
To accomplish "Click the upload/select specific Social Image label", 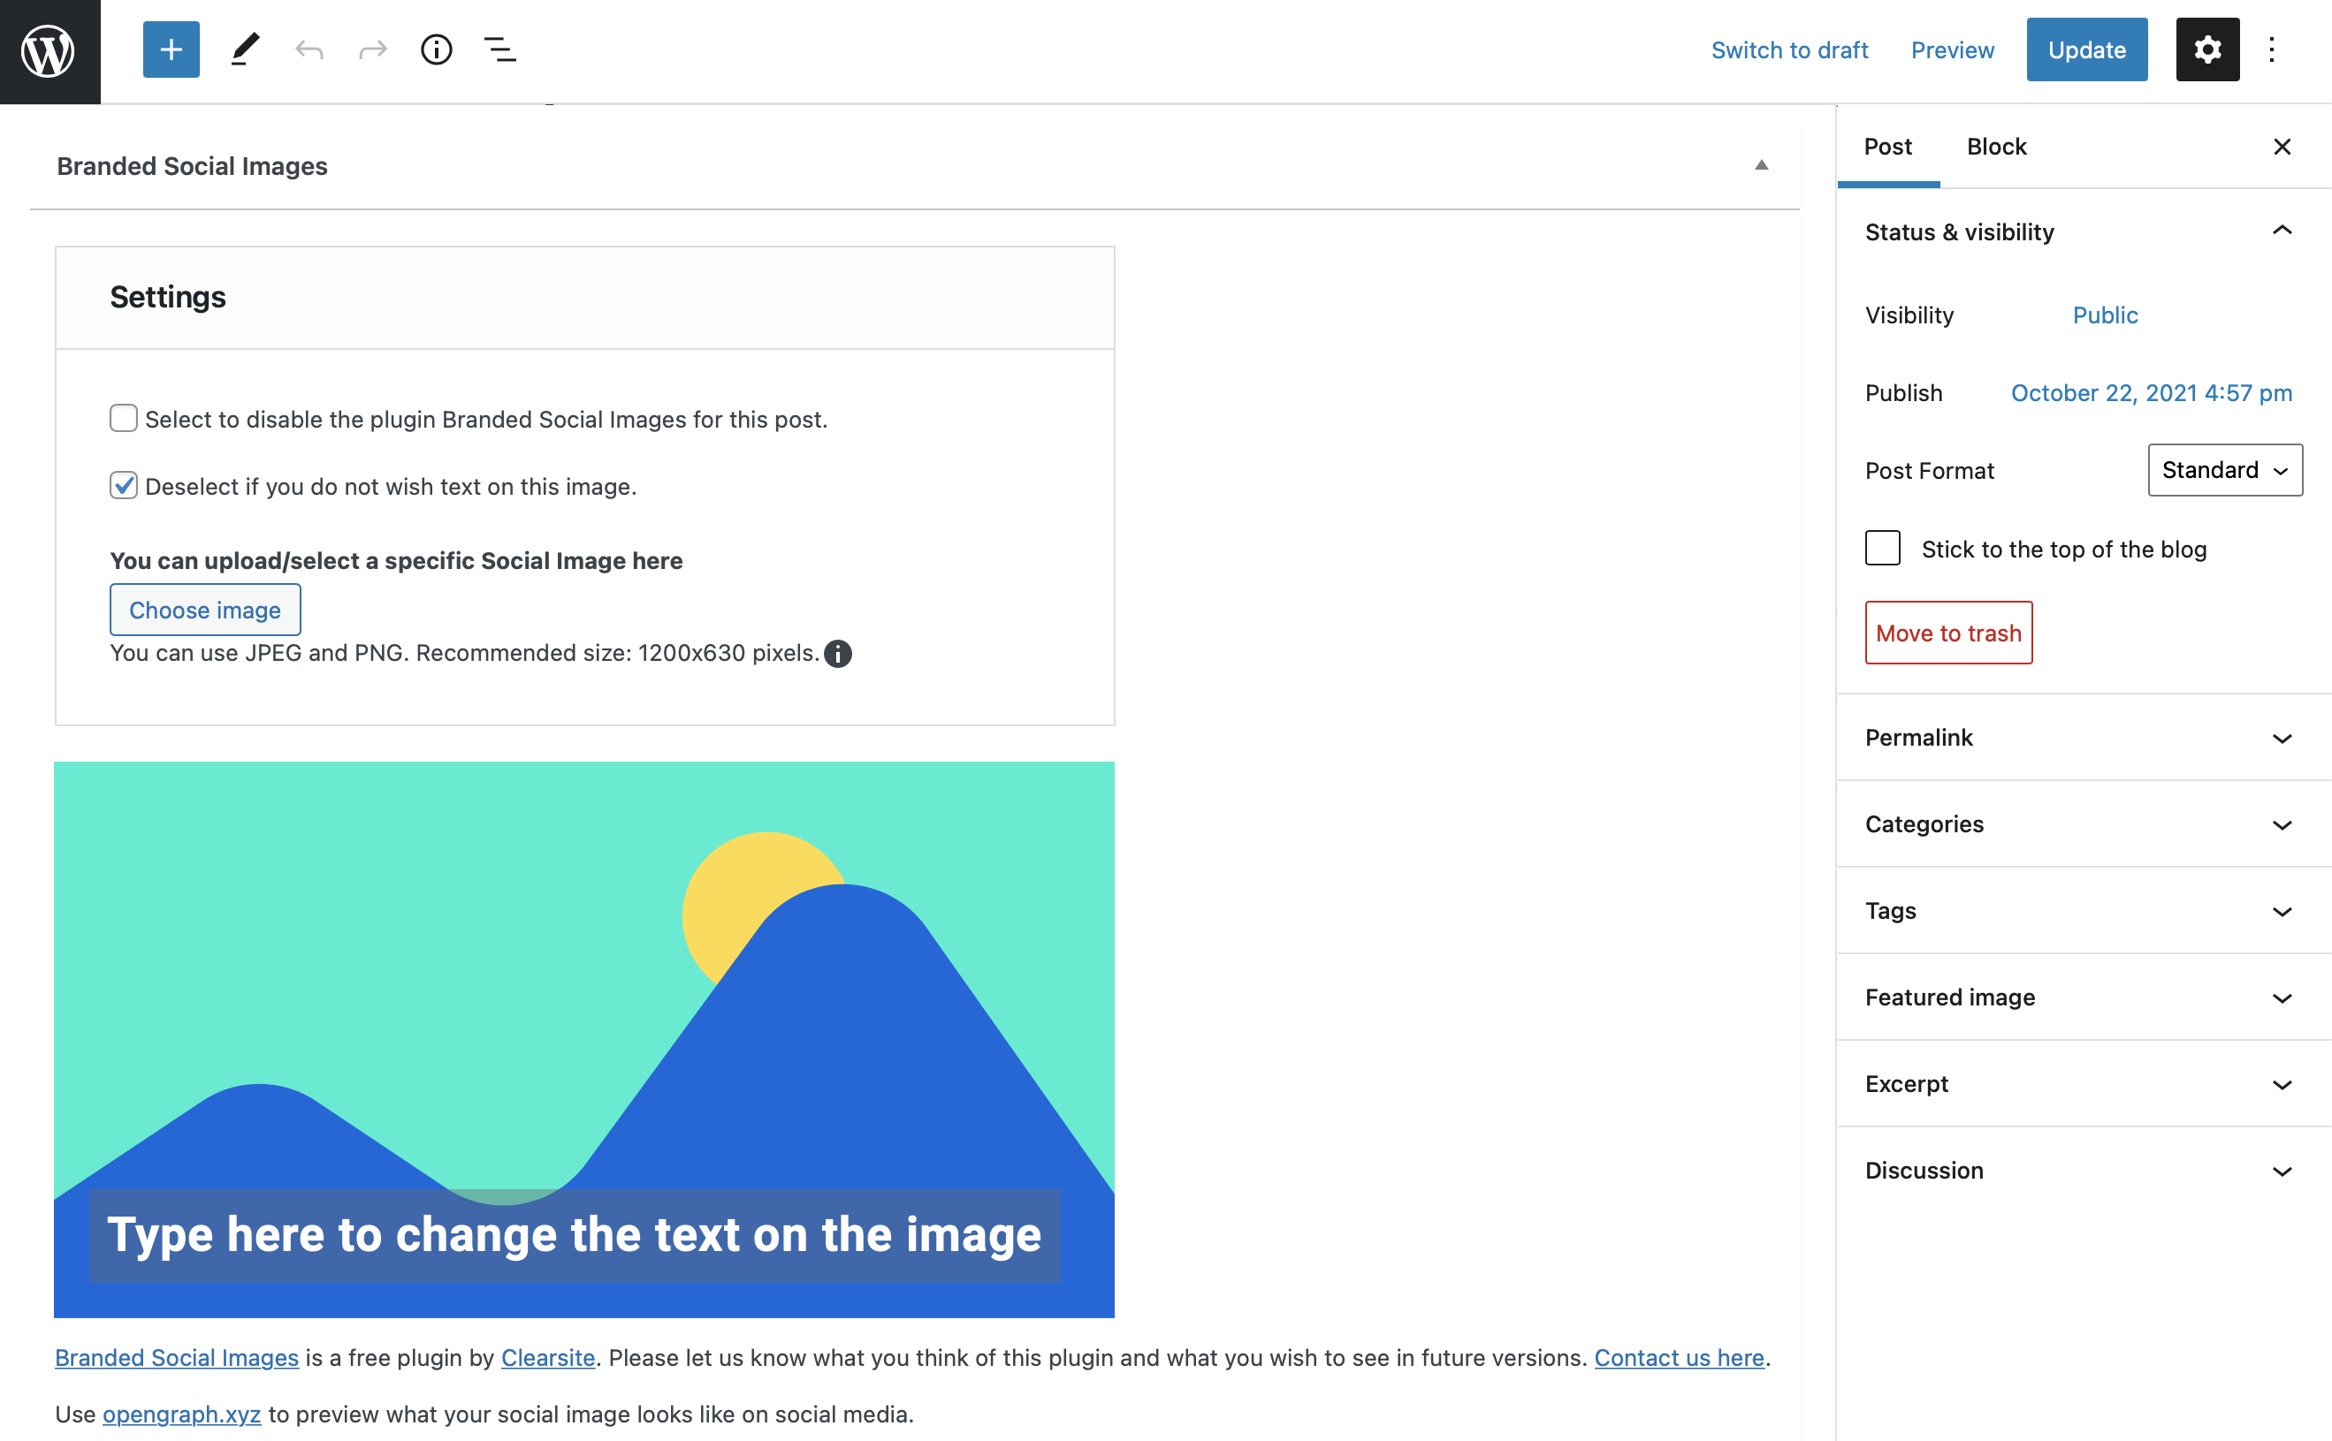I will click(396, 560).
